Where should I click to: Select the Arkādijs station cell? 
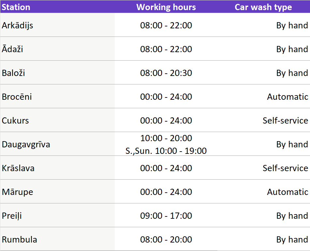(x=18, y=25)
